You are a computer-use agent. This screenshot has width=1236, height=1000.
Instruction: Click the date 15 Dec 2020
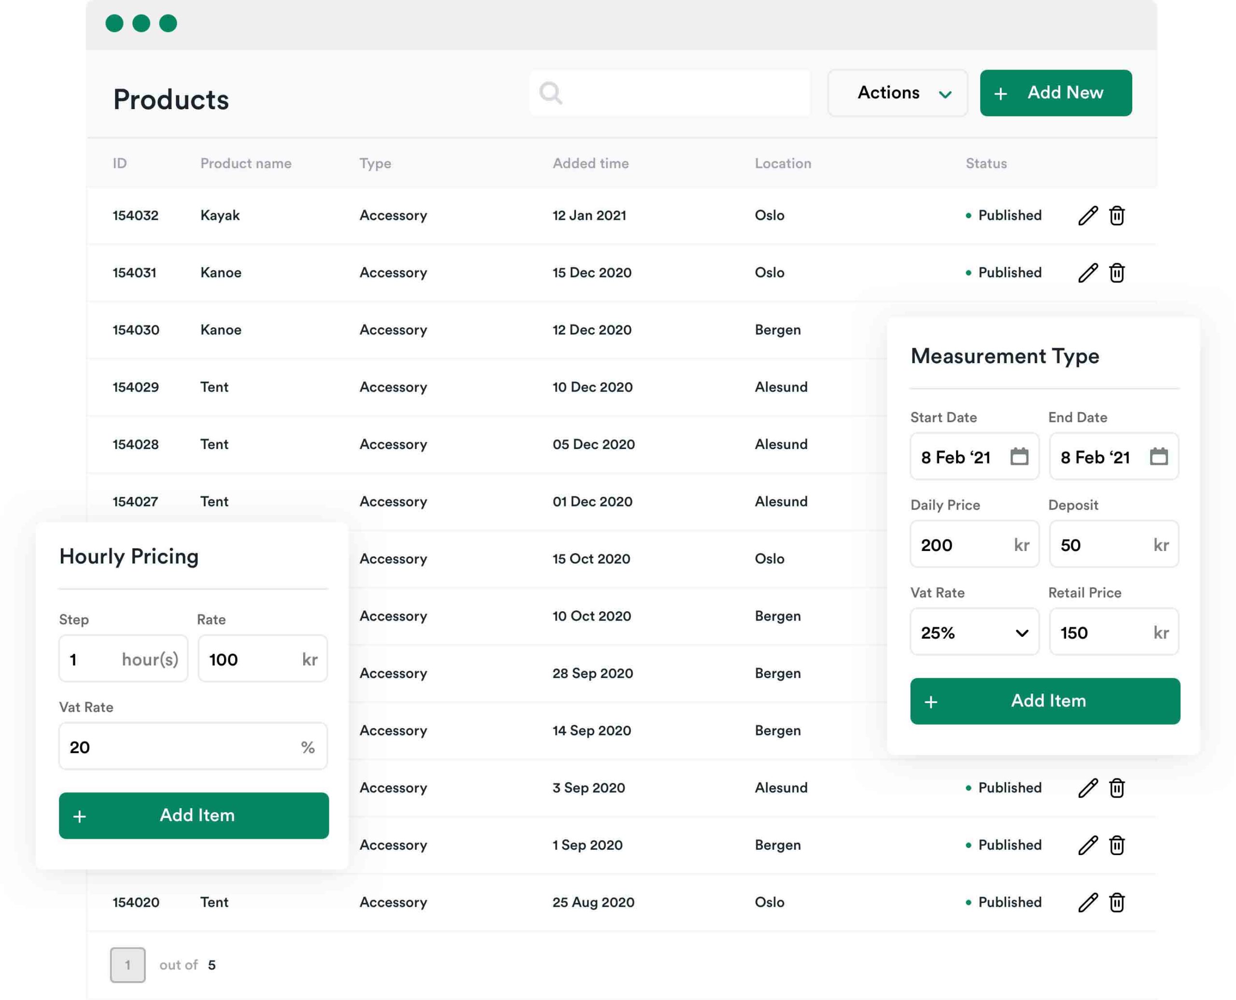592,272
